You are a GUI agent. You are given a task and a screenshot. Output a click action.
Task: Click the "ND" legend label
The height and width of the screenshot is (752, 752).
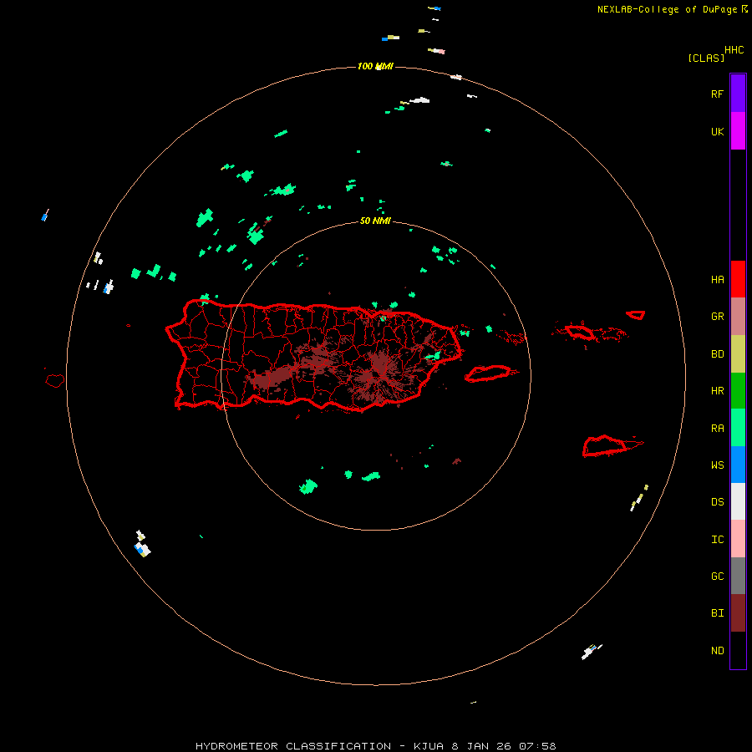click(718, 651)
